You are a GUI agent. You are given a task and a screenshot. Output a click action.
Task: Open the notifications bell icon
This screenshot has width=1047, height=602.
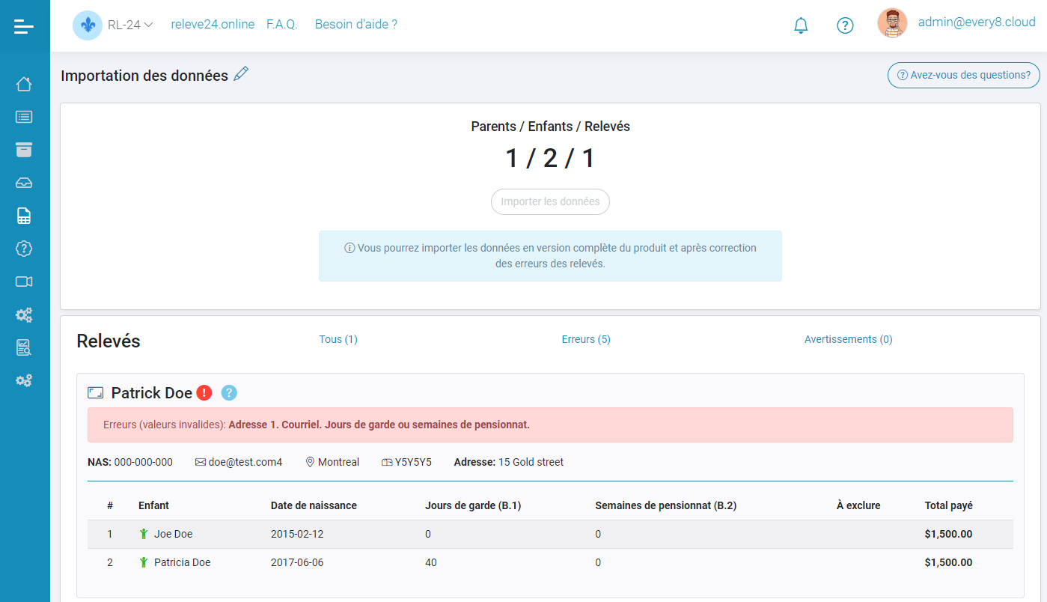[800, 25]
